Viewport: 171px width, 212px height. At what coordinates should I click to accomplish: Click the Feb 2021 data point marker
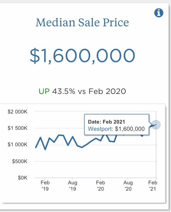coord(156,125)
